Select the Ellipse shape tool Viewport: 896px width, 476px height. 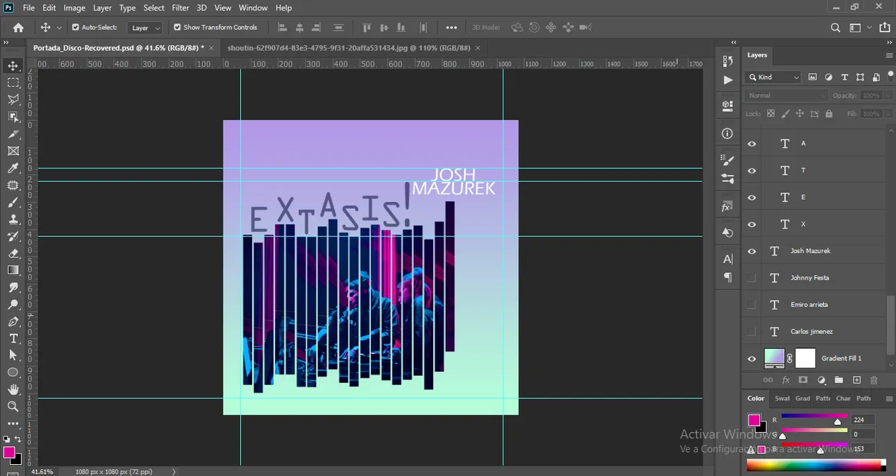point(13,373)
